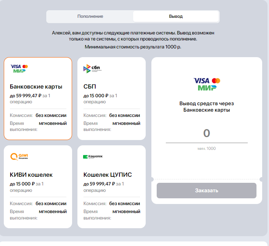
Task: Choose the КИВИ кошелек payment card
Action: (38, 187)
